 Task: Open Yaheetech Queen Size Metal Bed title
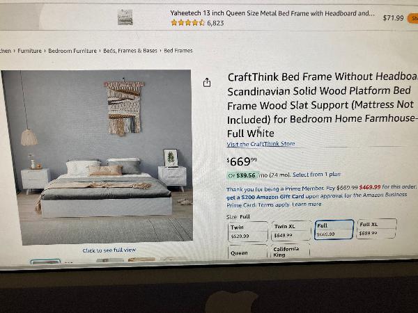(x=272, y=13)
